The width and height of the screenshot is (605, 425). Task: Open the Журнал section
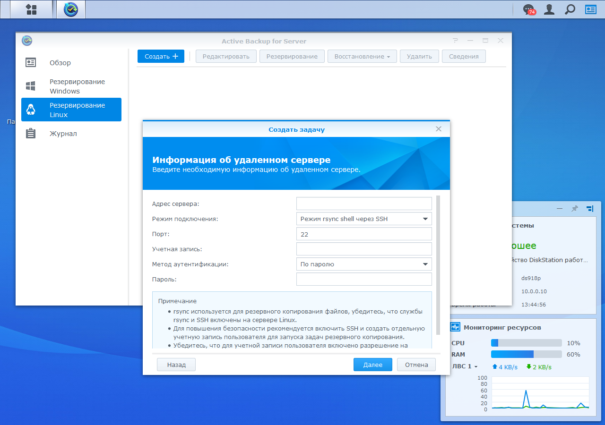click(x=71, y=134)
